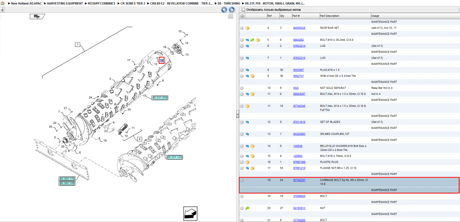Viewport: 460px width, 222px height.
Task: Open part number link 87623214
Action: 299,46
